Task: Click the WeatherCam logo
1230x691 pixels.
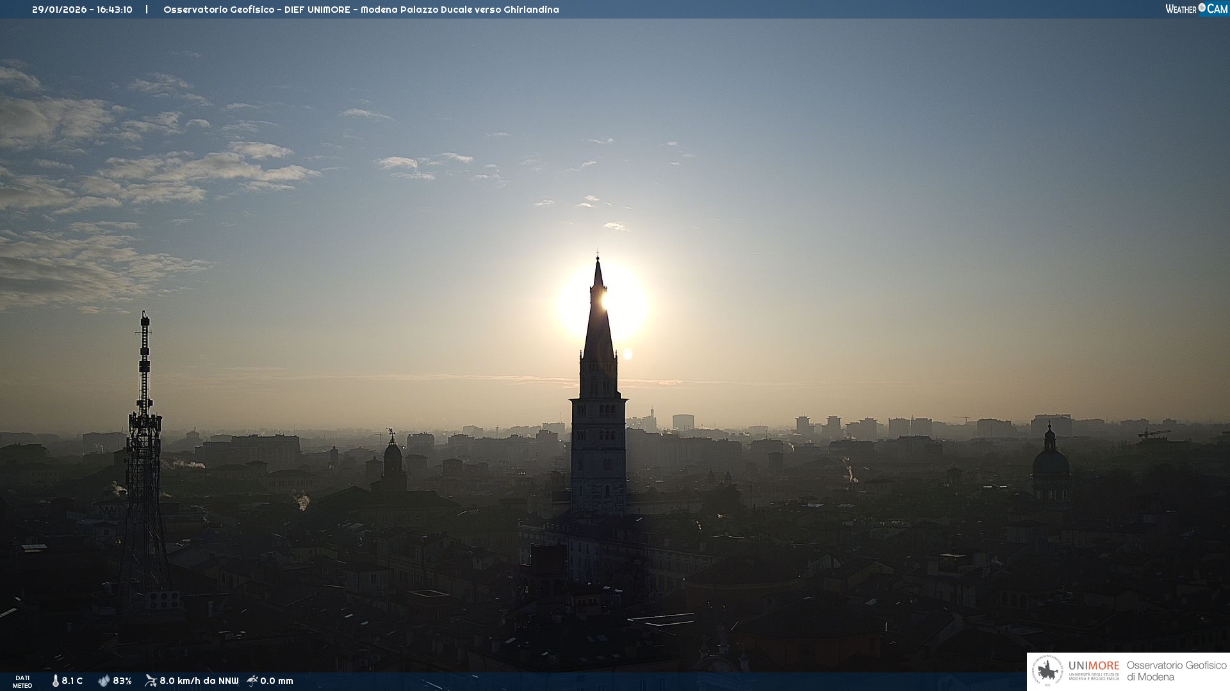Action: (x=1196, y=9)
